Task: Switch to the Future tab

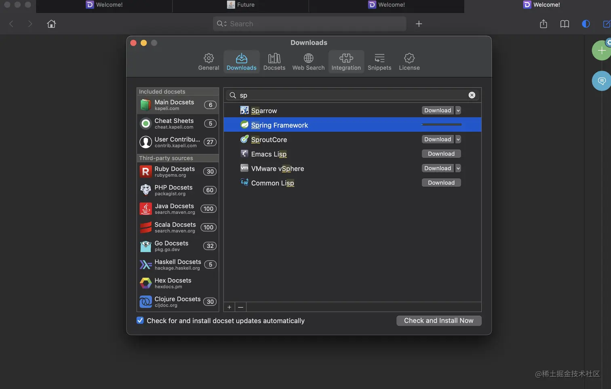Action: (241, 5)
